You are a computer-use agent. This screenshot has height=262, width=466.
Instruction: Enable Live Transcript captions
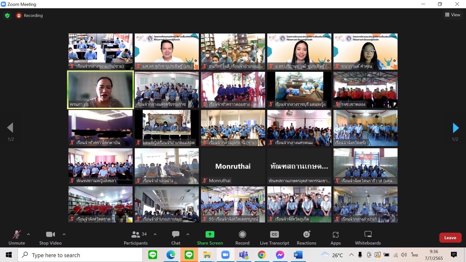point(274,238)
